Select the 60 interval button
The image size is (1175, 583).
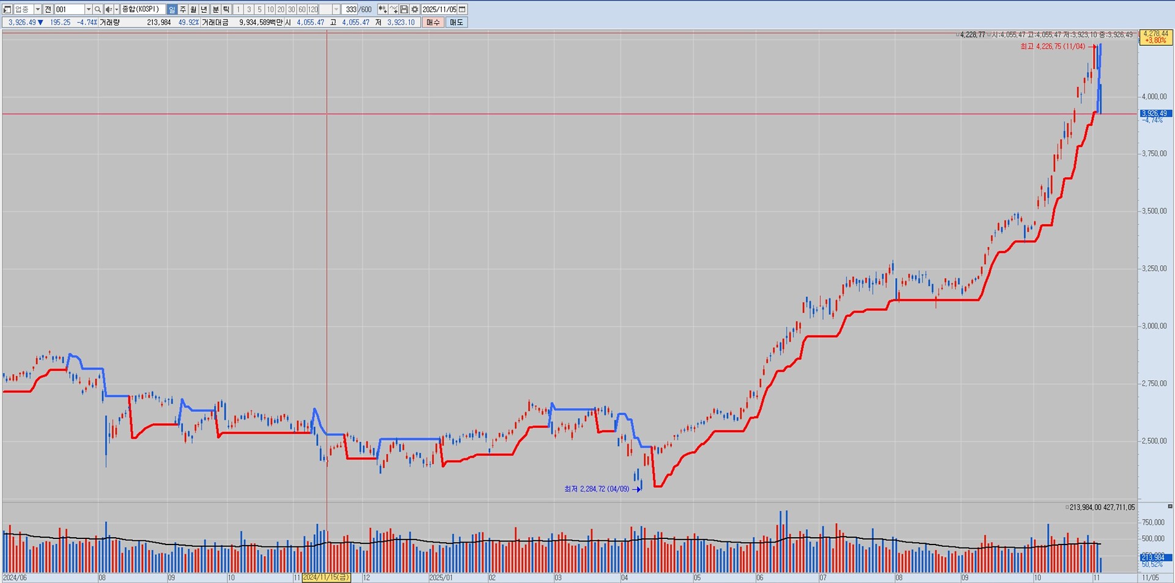click(x=302, y=9)
